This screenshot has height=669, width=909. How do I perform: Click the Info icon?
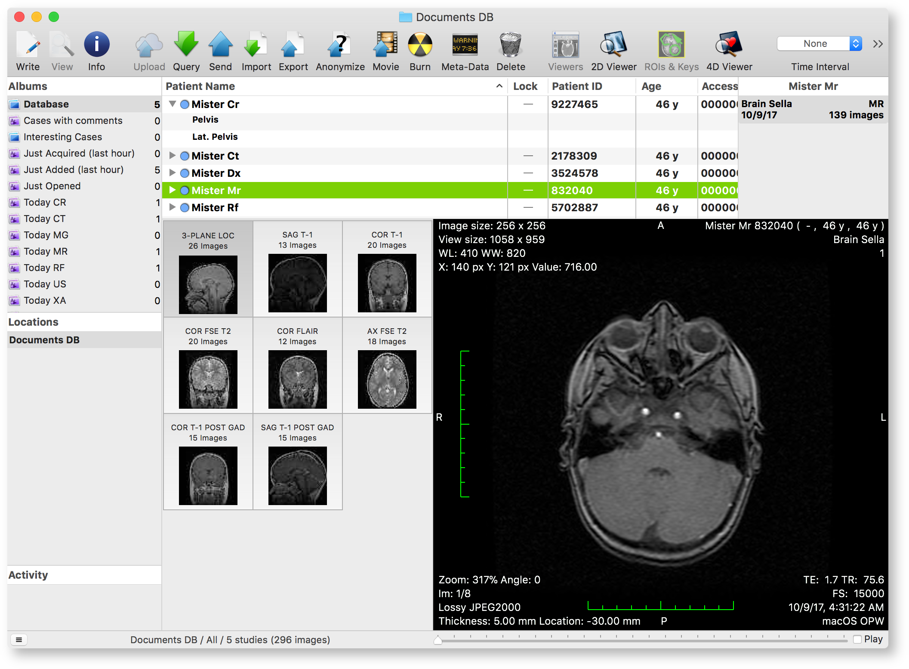[96, 45]
